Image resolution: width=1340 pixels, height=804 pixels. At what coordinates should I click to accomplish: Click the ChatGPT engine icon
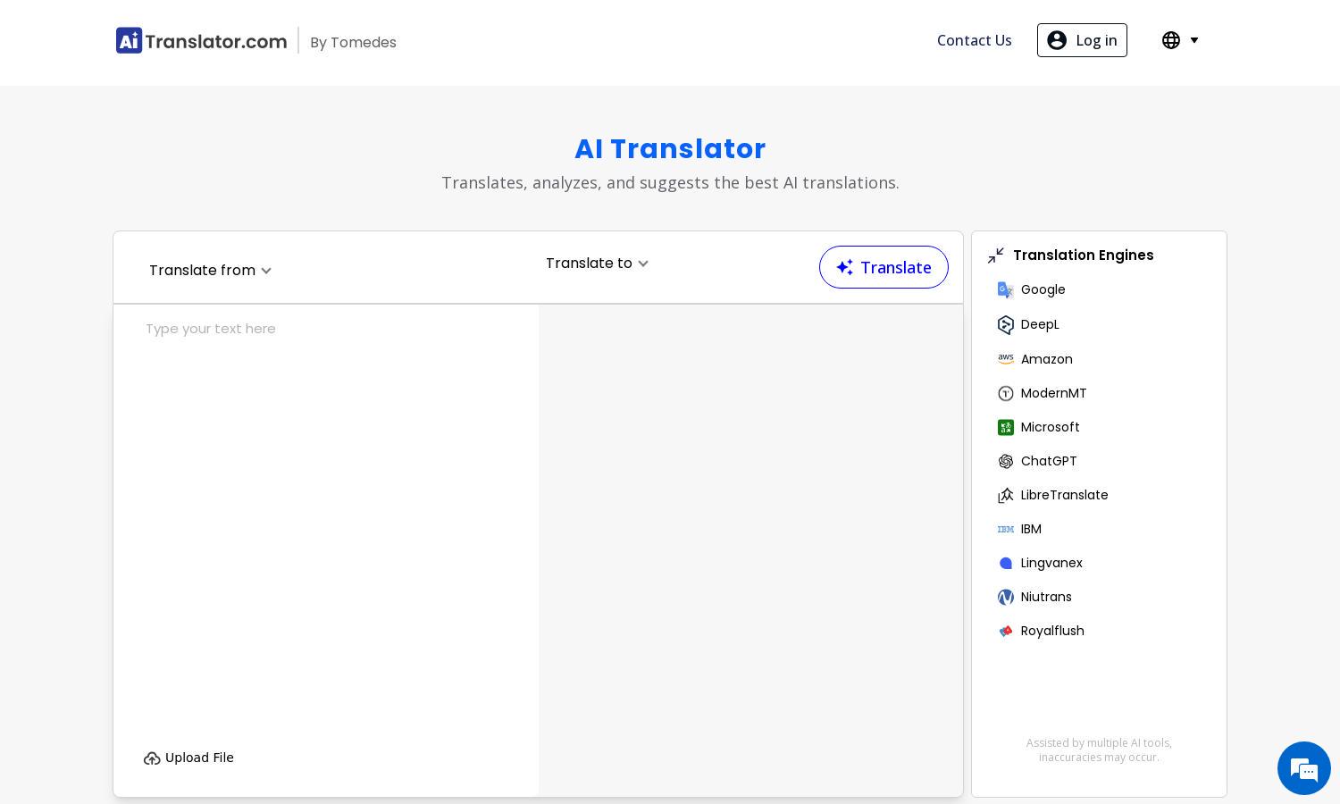click(1006, 461)
